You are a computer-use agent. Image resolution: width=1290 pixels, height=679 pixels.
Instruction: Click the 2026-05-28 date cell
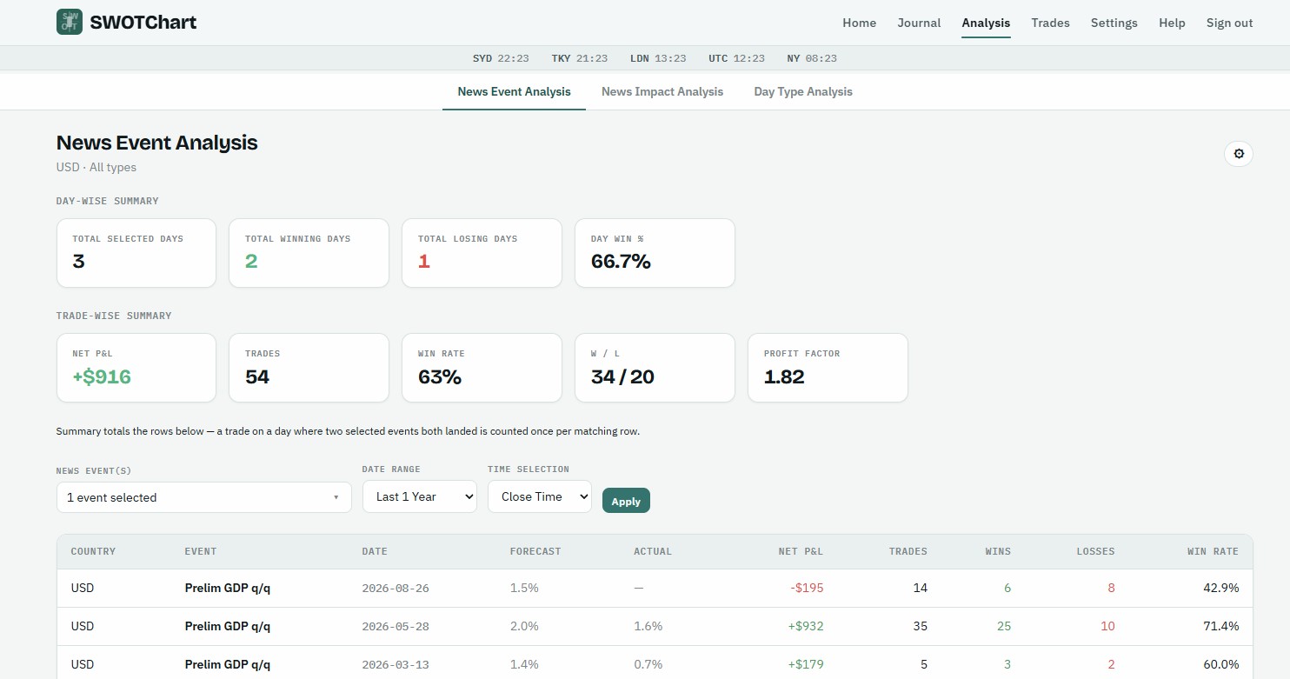pyautogui.click(x=396, y=626)
